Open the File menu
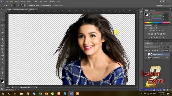172x96 pixels. click(x=7, y=2)
